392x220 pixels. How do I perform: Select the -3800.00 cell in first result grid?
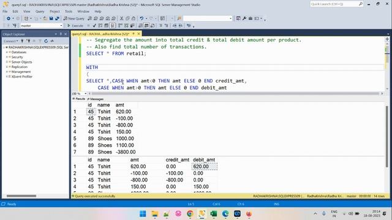tap(126, 152)
